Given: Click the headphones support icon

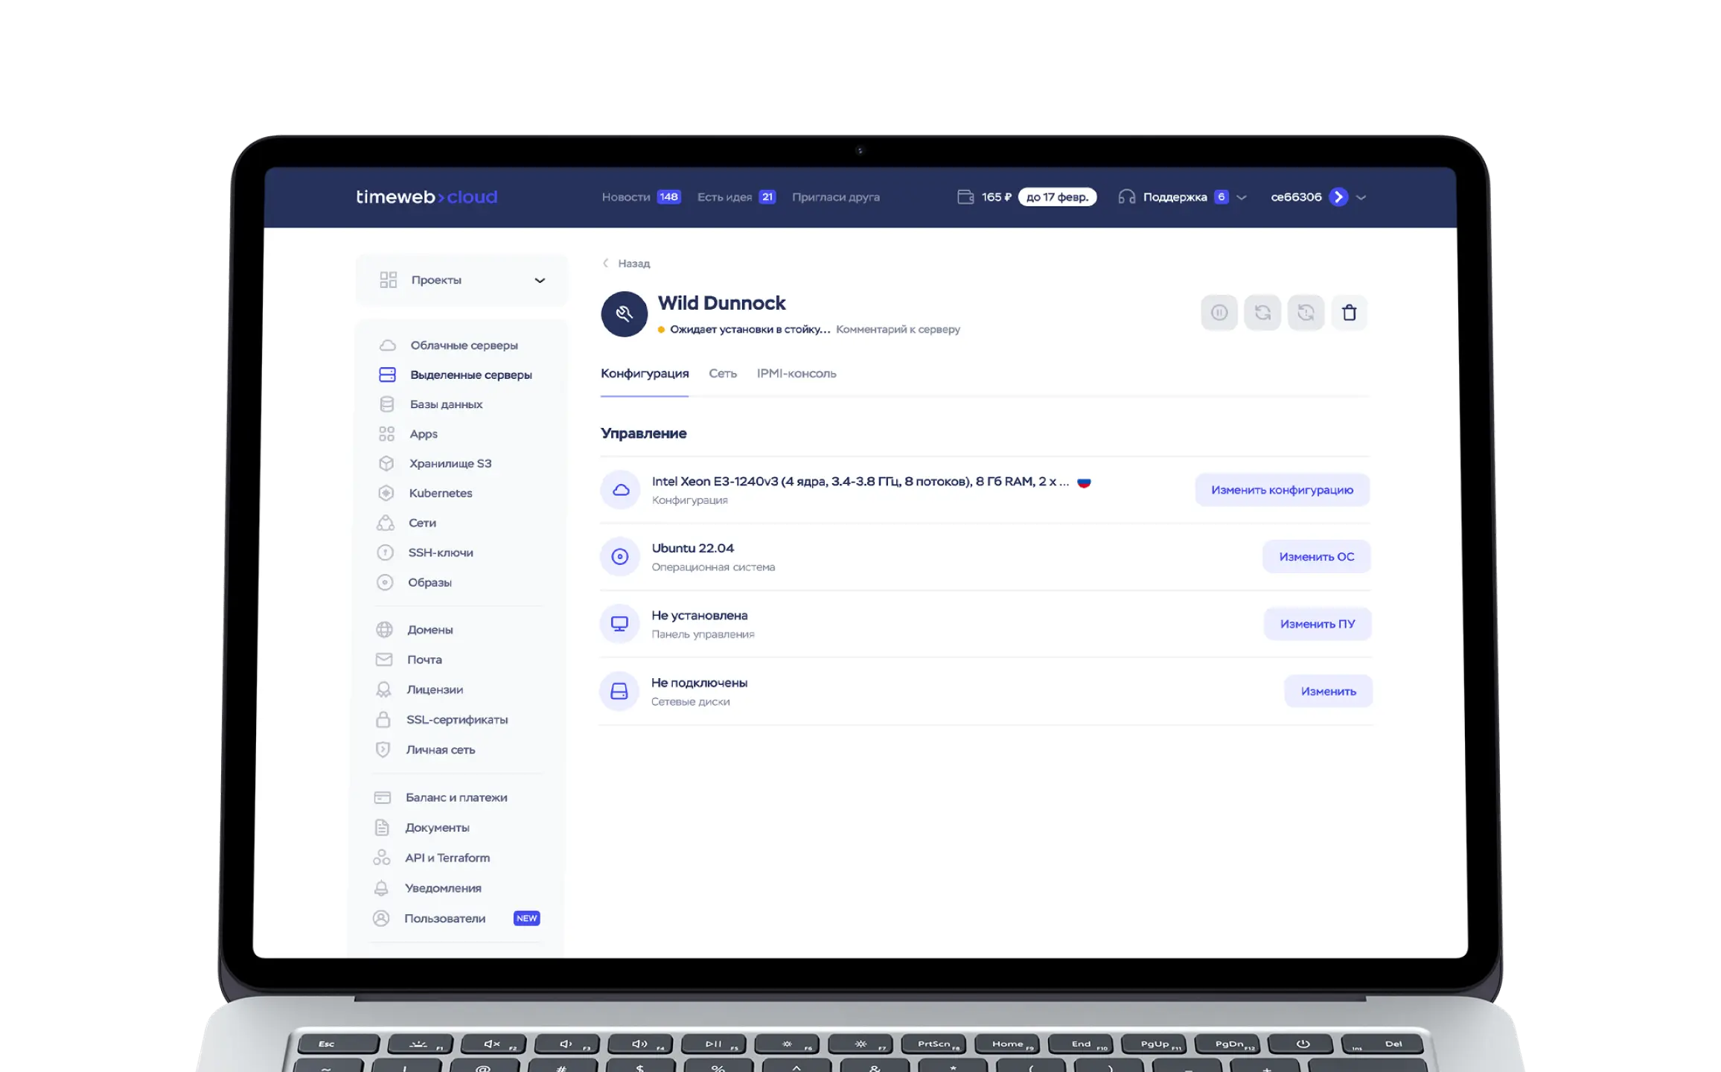Looking at the screenshot, I should tap(1126, 197).
